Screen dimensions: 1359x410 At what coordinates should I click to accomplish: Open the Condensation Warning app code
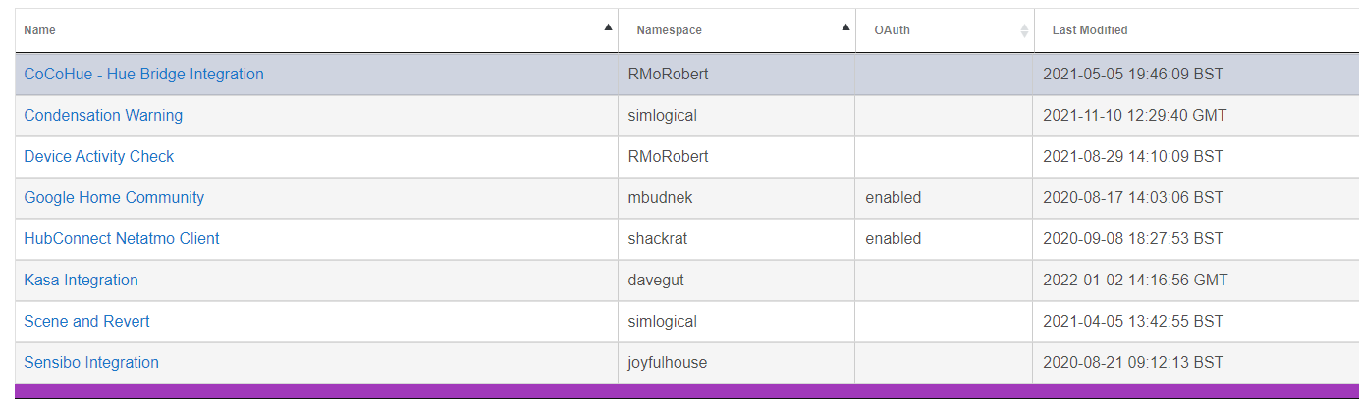(x=103, y=116)
